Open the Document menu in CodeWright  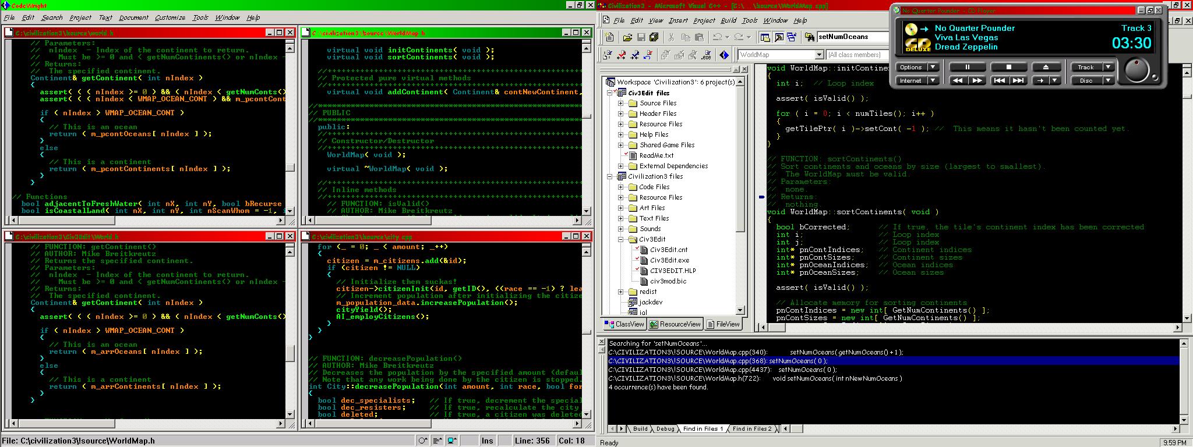coord(133,17)
